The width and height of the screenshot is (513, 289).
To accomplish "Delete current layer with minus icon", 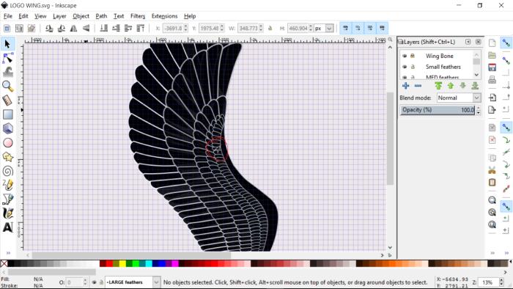I will 418,86.
